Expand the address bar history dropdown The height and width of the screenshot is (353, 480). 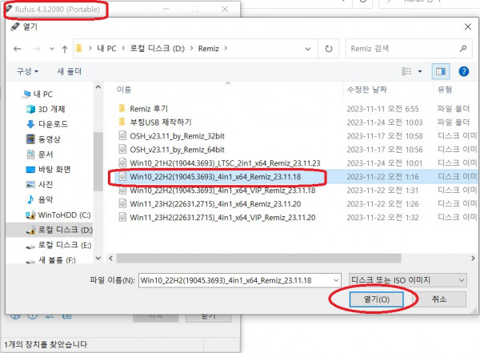(x=308, y=49)
